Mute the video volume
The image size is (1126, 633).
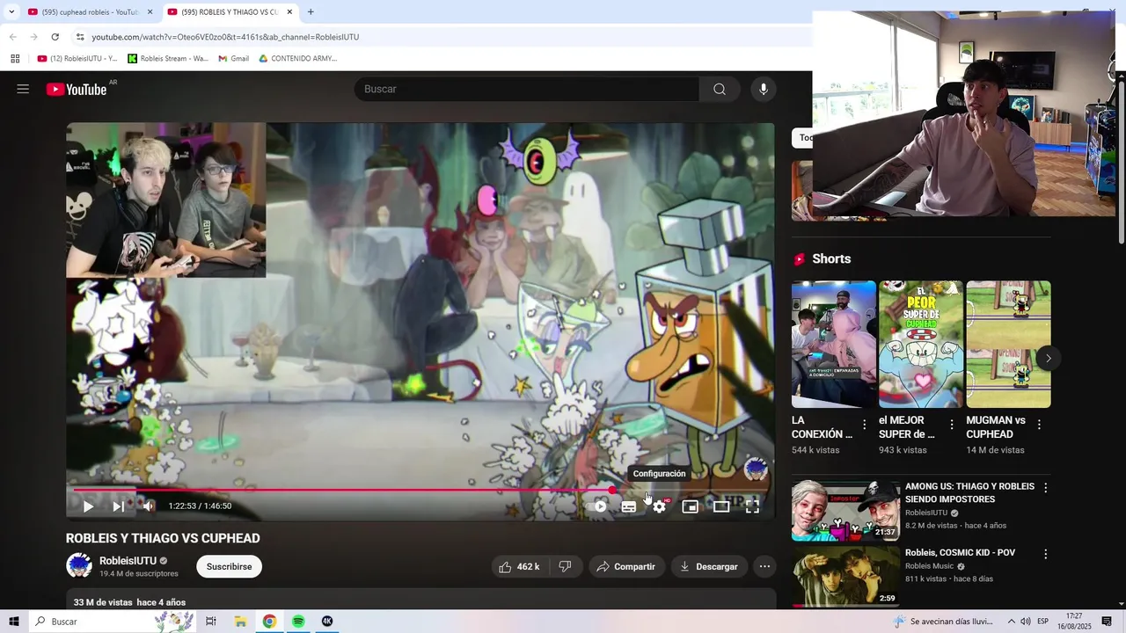coord(149,506)
